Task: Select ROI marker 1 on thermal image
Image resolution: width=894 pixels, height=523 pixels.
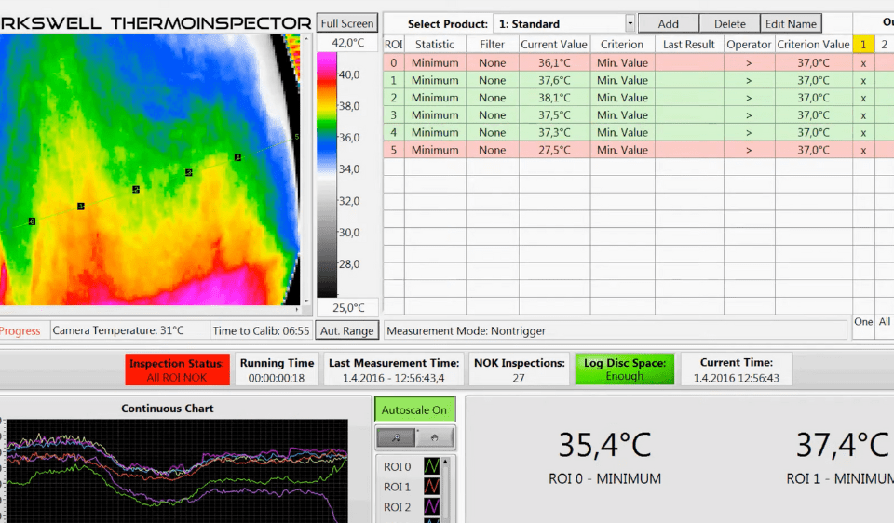Action: pyautogui.click(x=81, y=207)
